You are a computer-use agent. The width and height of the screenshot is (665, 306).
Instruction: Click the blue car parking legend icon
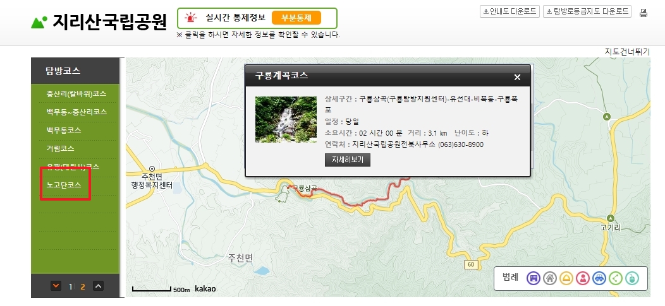[599, 278]
